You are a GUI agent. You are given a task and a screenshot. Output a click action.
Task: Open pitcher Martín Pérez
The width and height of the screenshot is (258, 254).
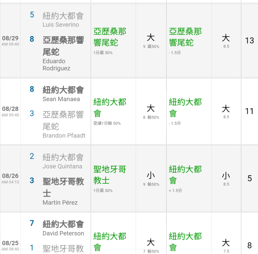pyautogui.click(x=60, y=203)
